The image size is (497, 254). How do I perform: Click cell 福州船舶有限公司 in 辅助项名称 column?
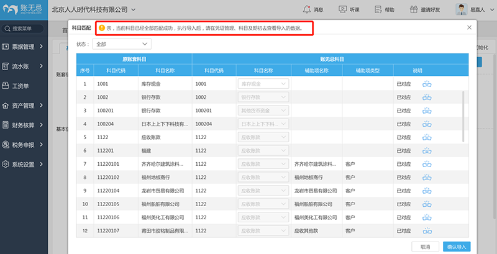(314, 204)
